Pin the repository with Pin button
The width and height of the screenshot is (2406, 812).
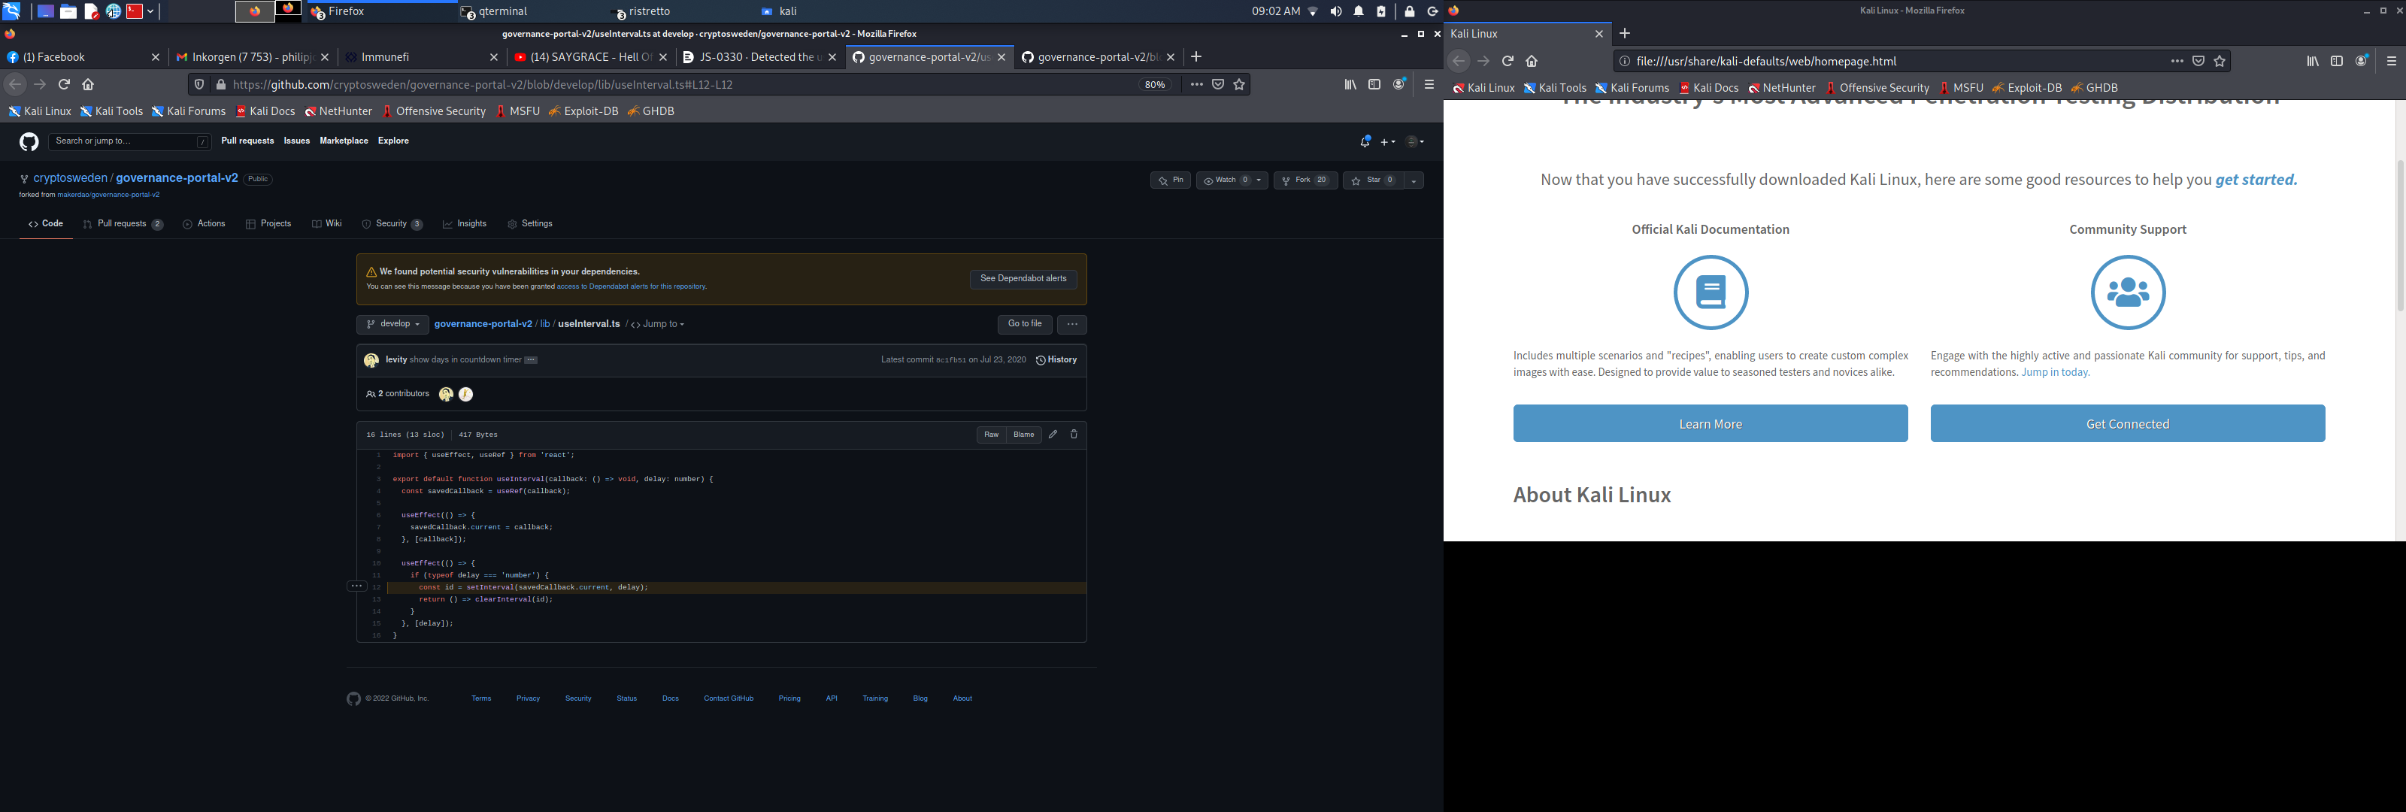tap(1171, 180)
